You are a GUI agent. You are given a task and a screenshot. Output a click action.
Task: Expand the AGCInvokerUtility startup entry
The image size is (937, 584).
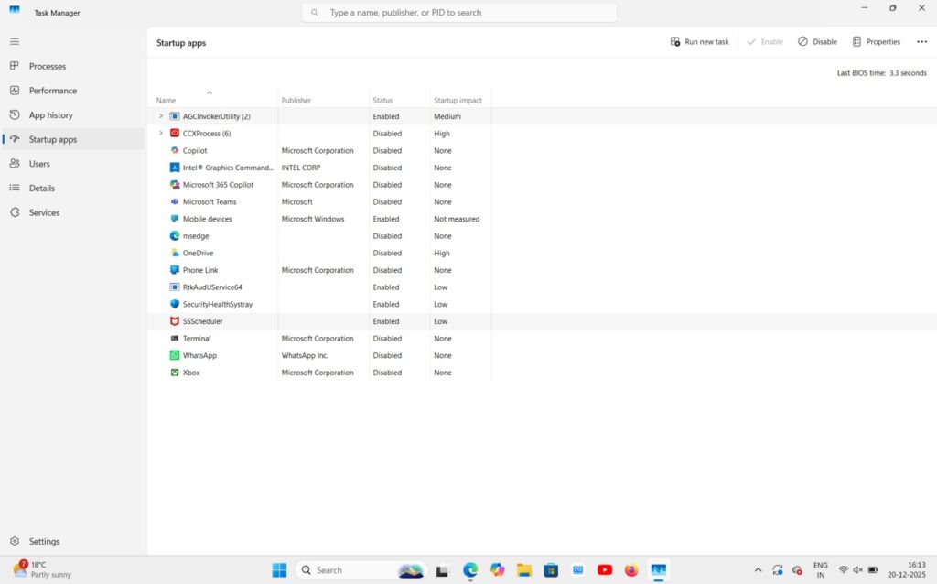(161, 116)
